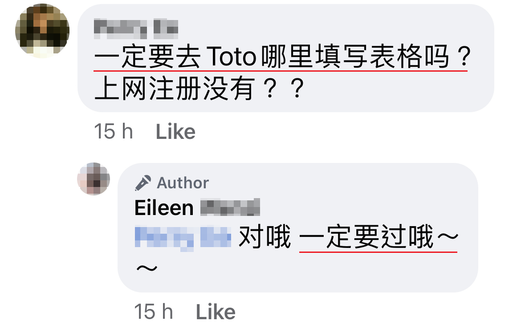Select the Author label in the reply

(183, 183)
